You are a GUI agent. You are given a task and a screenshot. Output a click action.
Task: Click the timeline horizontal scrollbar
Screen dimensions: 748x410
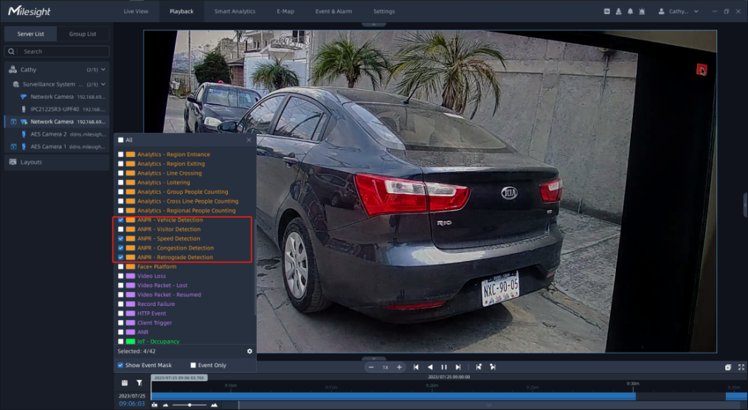[x=488, y=406]
